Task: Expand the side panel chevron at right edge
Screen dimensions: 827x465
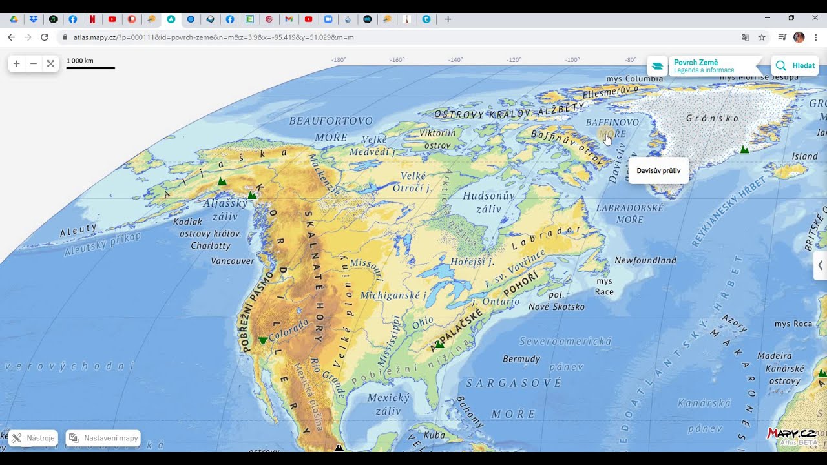Action: tap(820, 265)
